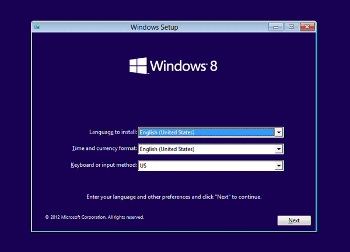The width and height of the screenshot is (350, 252).
Task: Select the highlighted English language field
Action: click(206, 132)
